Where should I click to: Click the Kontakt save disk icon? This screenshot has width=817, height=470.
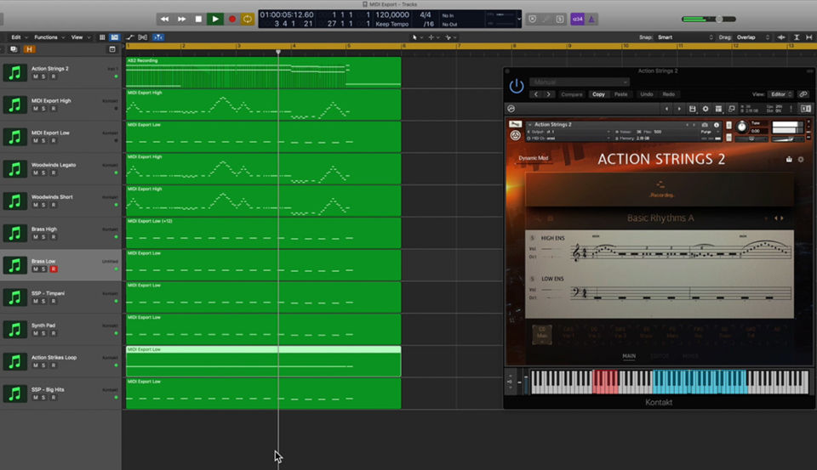pos(692,109)
